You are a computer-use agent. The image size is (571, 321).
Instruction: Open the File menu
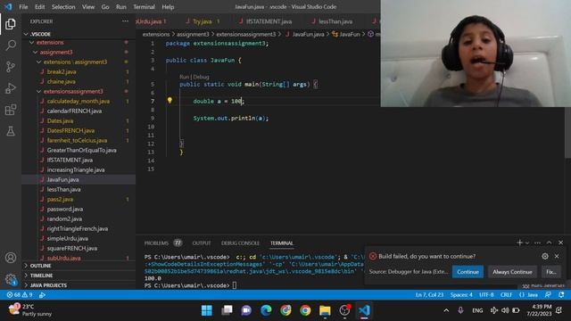coord(23,7)
